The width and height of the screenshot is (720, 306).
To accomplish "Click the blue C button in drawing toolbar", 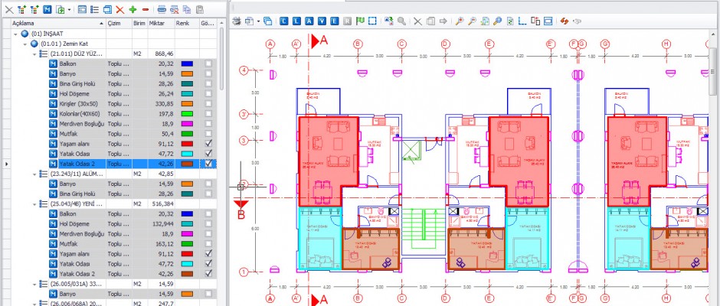I will [x=285, y=21].
